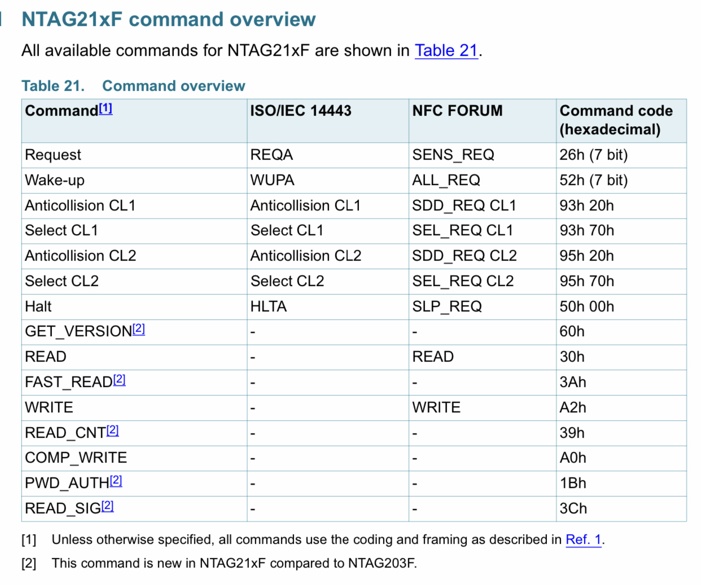This screenshot has width=701, height=585.
Task: Click the 'Table 21. Command overview' caption
Action: pos(133,86)
